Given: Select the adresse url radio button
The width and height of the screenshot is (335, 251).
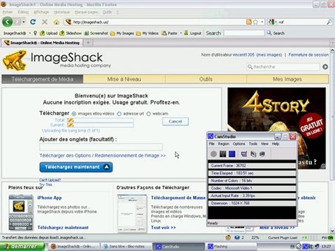Looking at the screenshot, I should pos(119,114).
